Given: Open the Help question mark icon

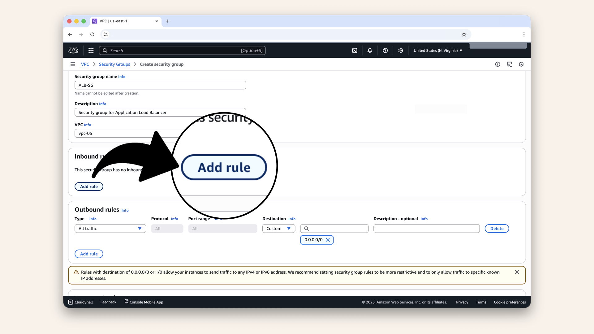Looking at the screenshot, I should click(x=385, y=50).
